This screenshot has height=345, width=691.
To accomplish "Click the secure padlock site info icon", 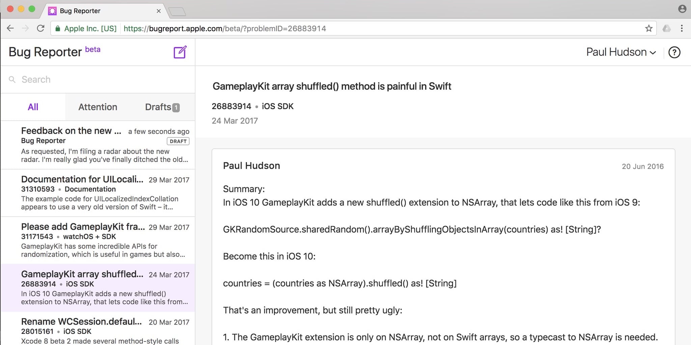I will [58, 29].
